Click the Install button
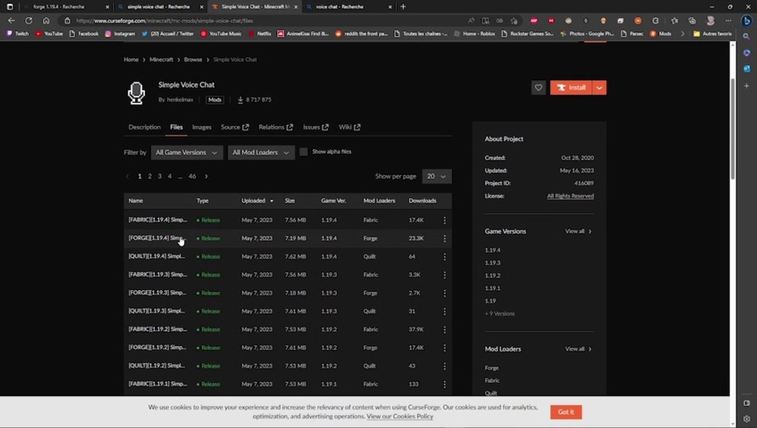The image size is (757, 428). coord(571,87)
